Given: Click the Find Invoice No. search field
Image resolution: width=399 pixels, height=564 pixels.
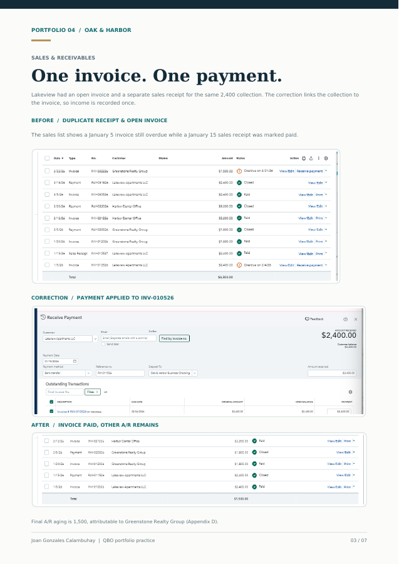Looking at the screenshot, I should coord(65,392).
